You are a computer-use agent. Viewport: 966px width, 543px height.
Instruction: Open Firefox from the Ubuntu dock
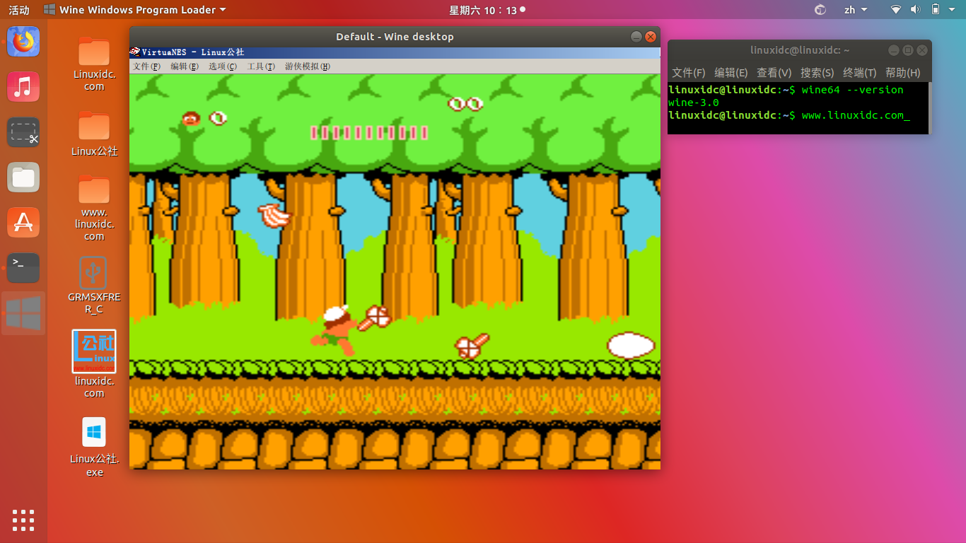click(23, 41)
